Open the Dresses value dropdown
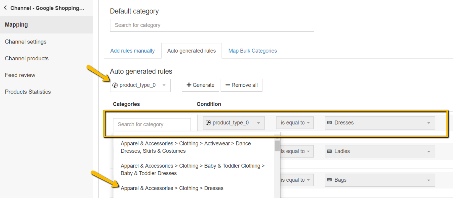Viewport: 453px width, 198px height. click(x=380, y=123)
